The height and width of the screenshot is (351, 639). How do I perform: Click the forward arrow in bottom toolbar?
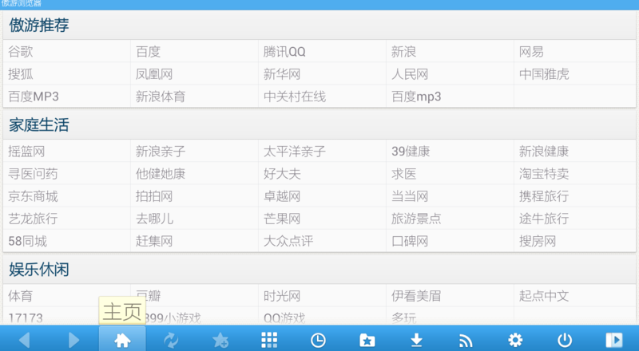tap(73, 340)
